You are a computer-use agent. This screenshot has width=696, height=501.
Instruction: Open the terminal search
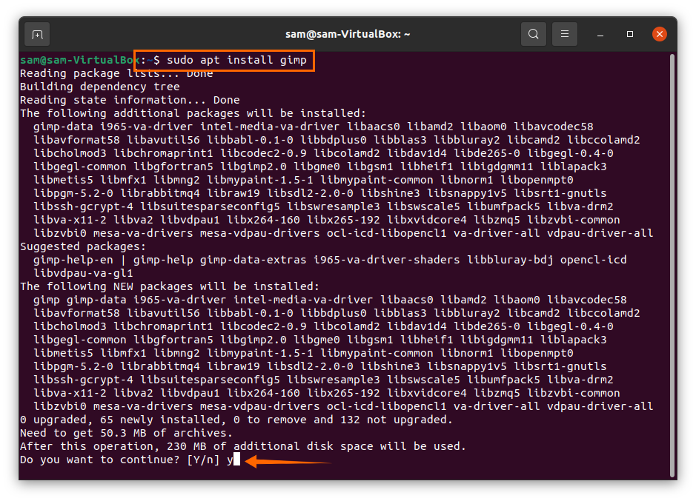tap(534, 34)
